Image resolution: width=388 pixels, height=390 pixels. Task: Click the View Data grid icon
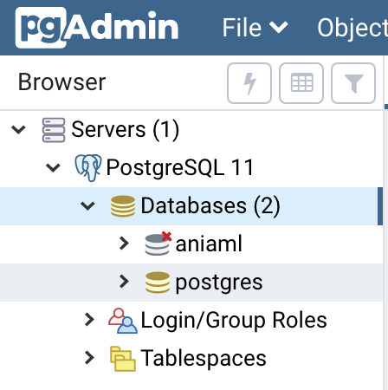301,83
